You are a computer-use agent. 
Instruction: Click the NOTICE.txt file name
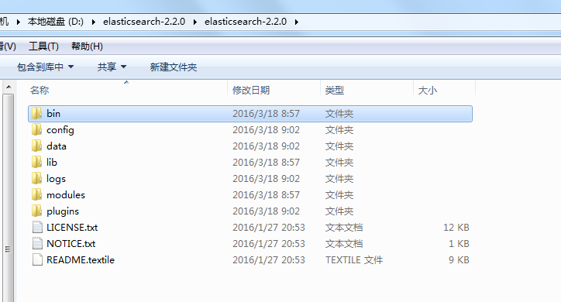71,244
